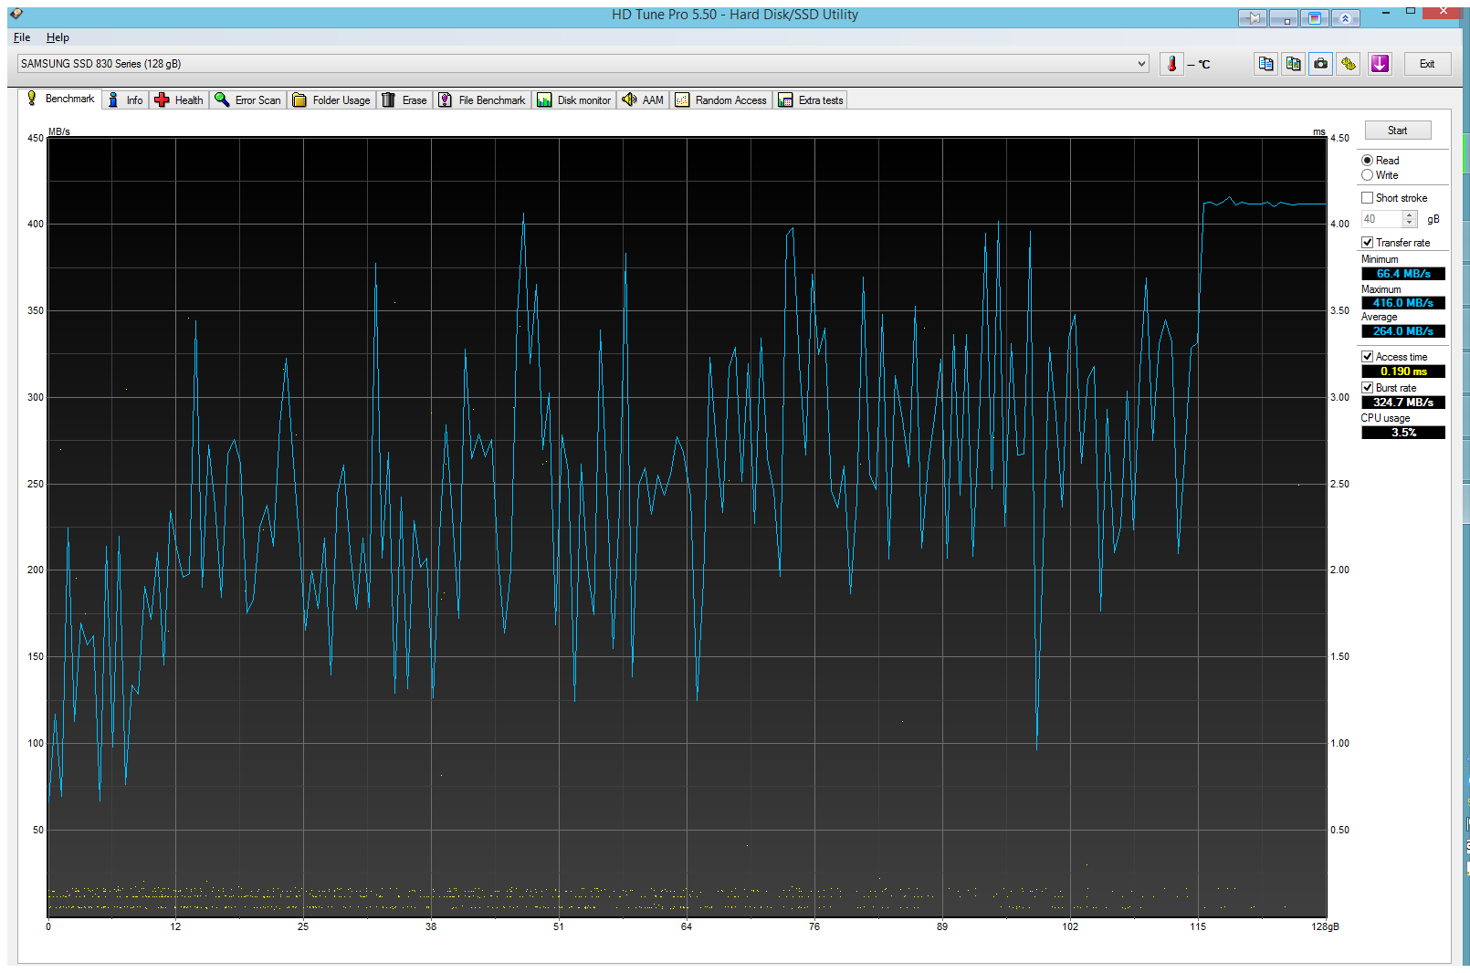Switch to the Random Access tab
This screenshot has width=1470, height=973.
(x=721, y=100)
